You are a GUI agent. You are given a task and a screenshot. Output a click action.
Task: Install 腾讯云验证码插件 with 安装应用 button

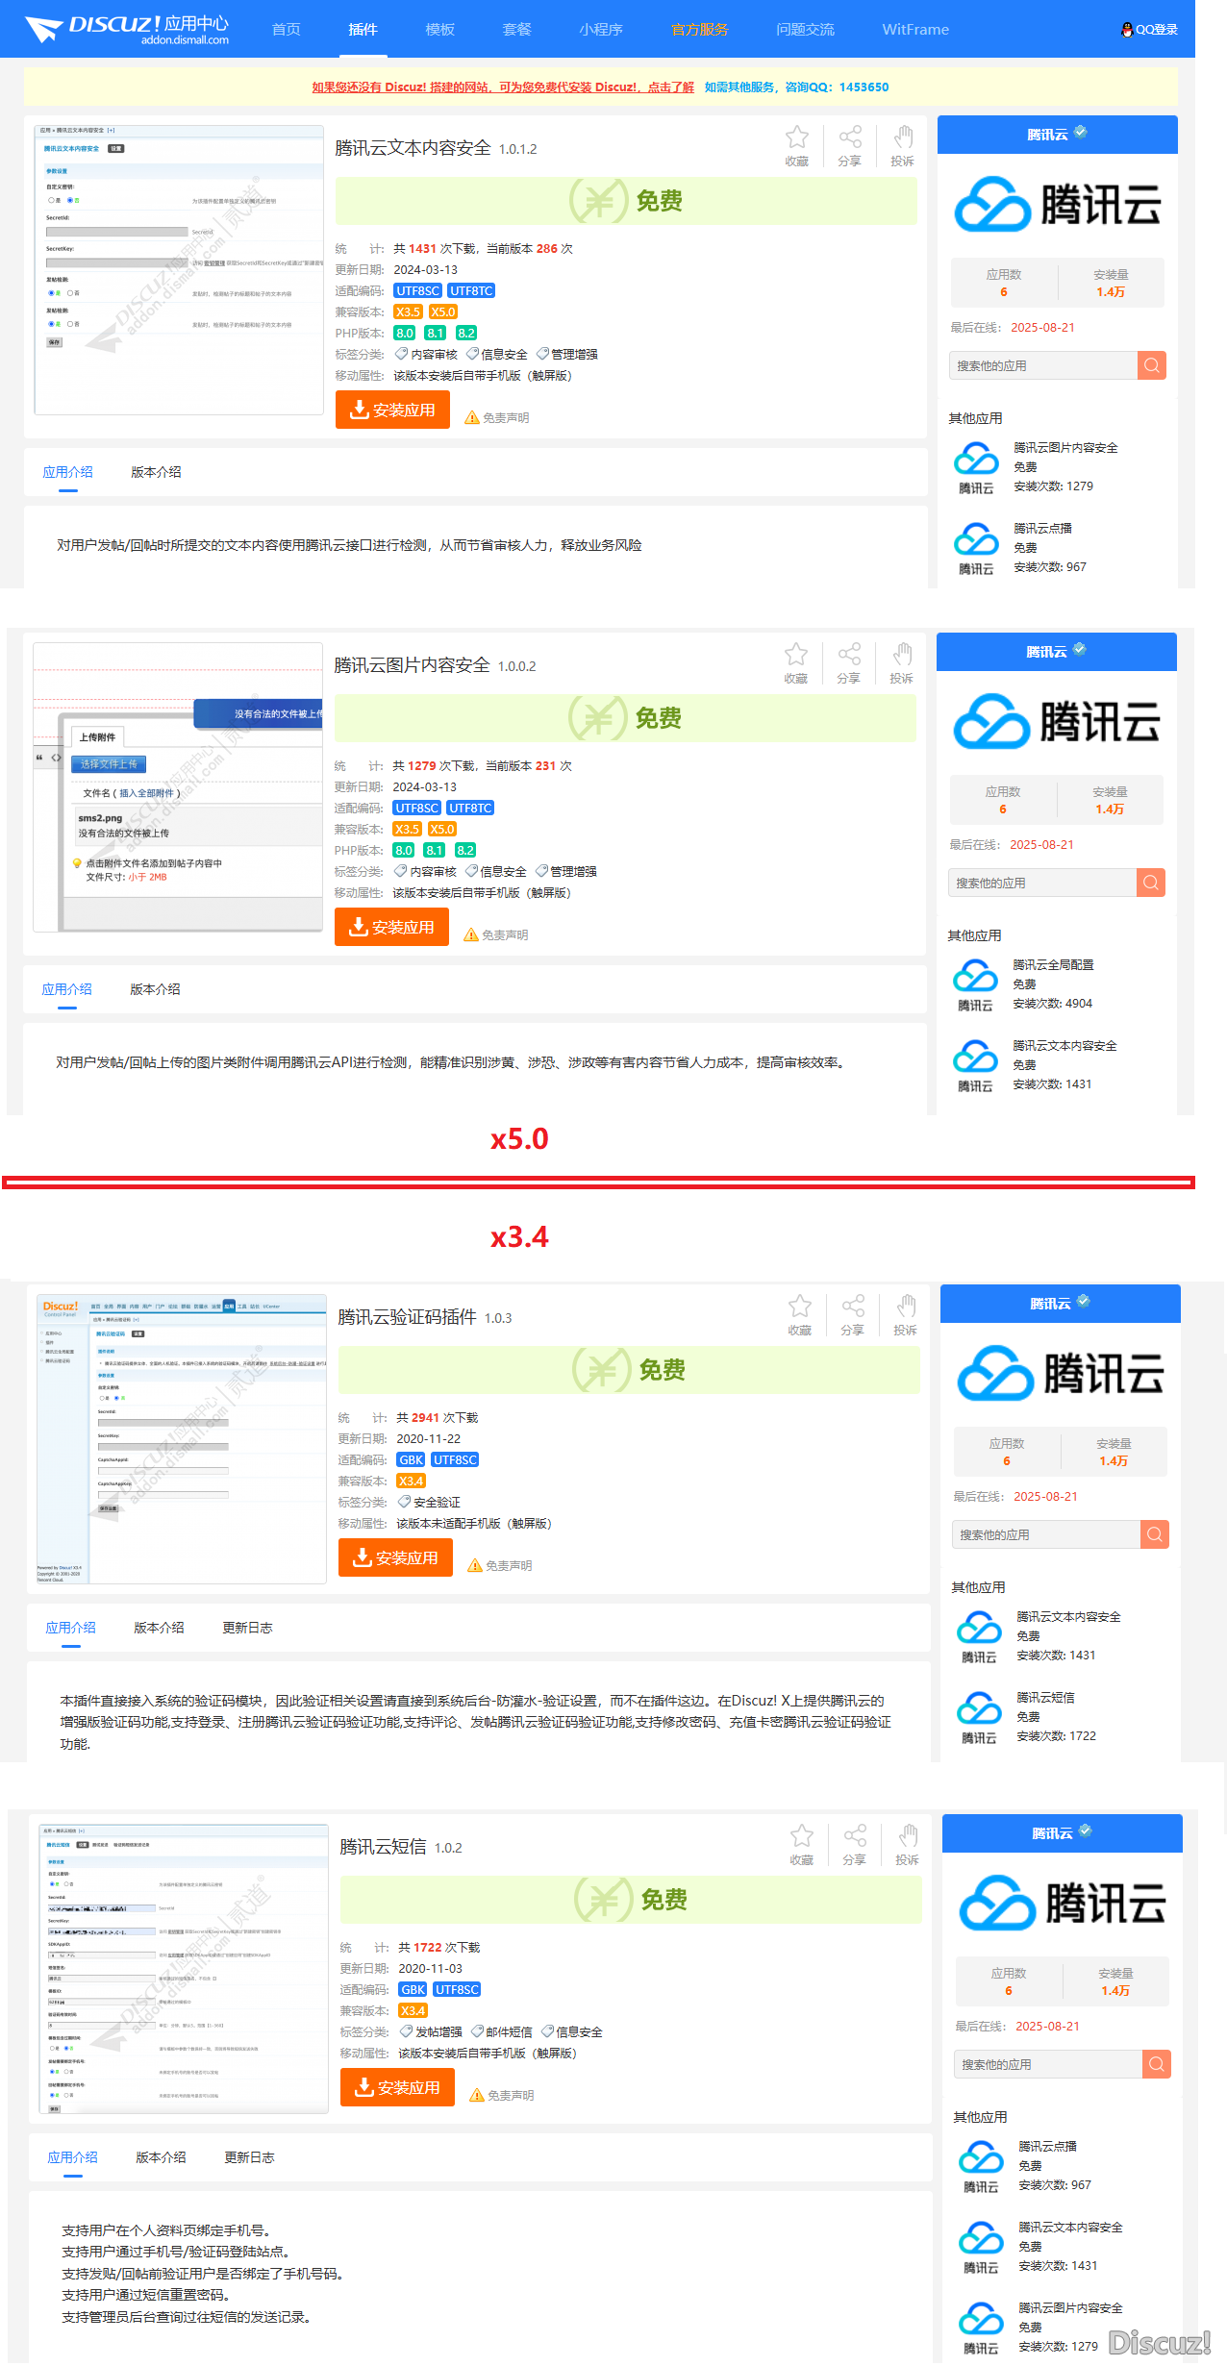(x=395, y=1557)
